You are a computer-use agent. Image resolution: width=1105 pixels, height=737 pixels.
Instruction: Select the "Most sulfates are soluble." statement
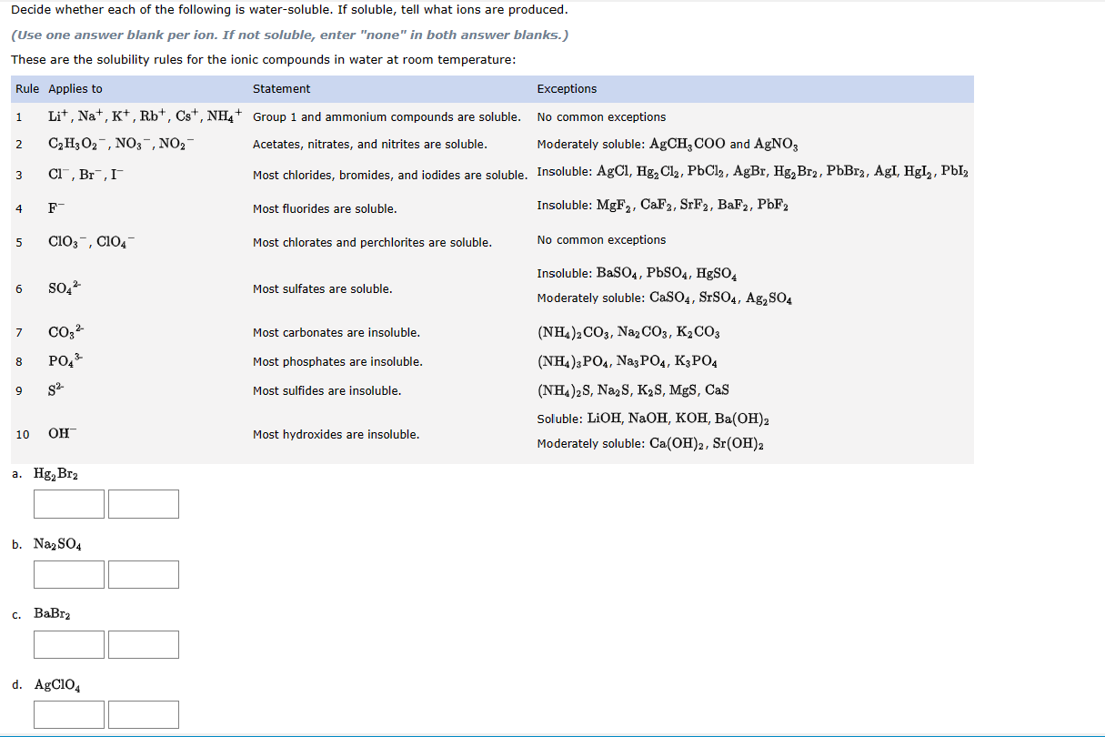pos(323,289)
